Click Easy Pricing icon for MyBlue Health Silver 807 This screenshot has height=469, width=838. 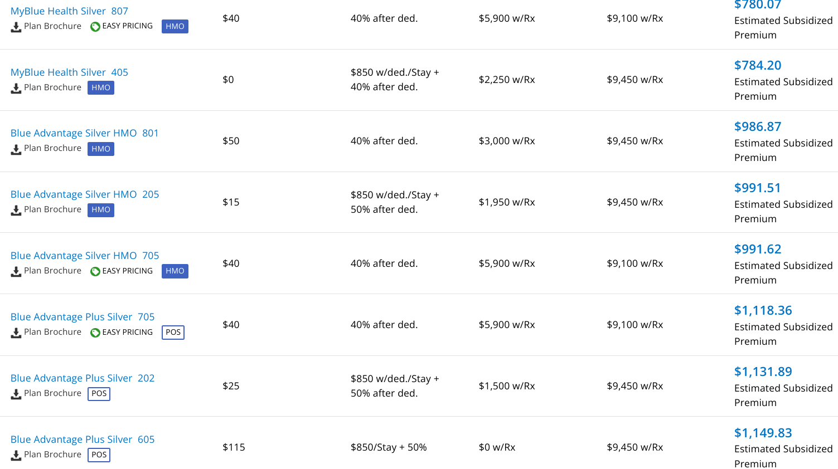95,26
